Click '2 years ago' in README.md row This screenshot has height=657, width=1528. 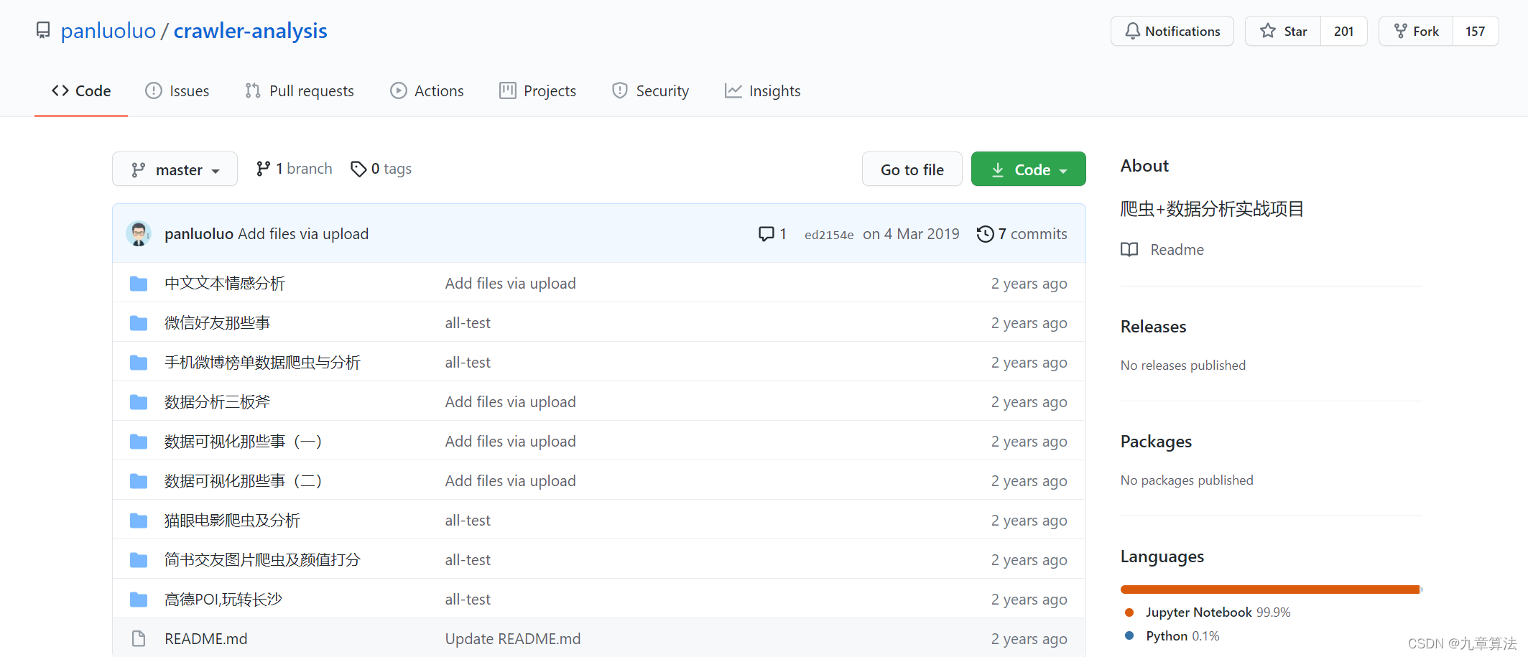(1029, 639)
